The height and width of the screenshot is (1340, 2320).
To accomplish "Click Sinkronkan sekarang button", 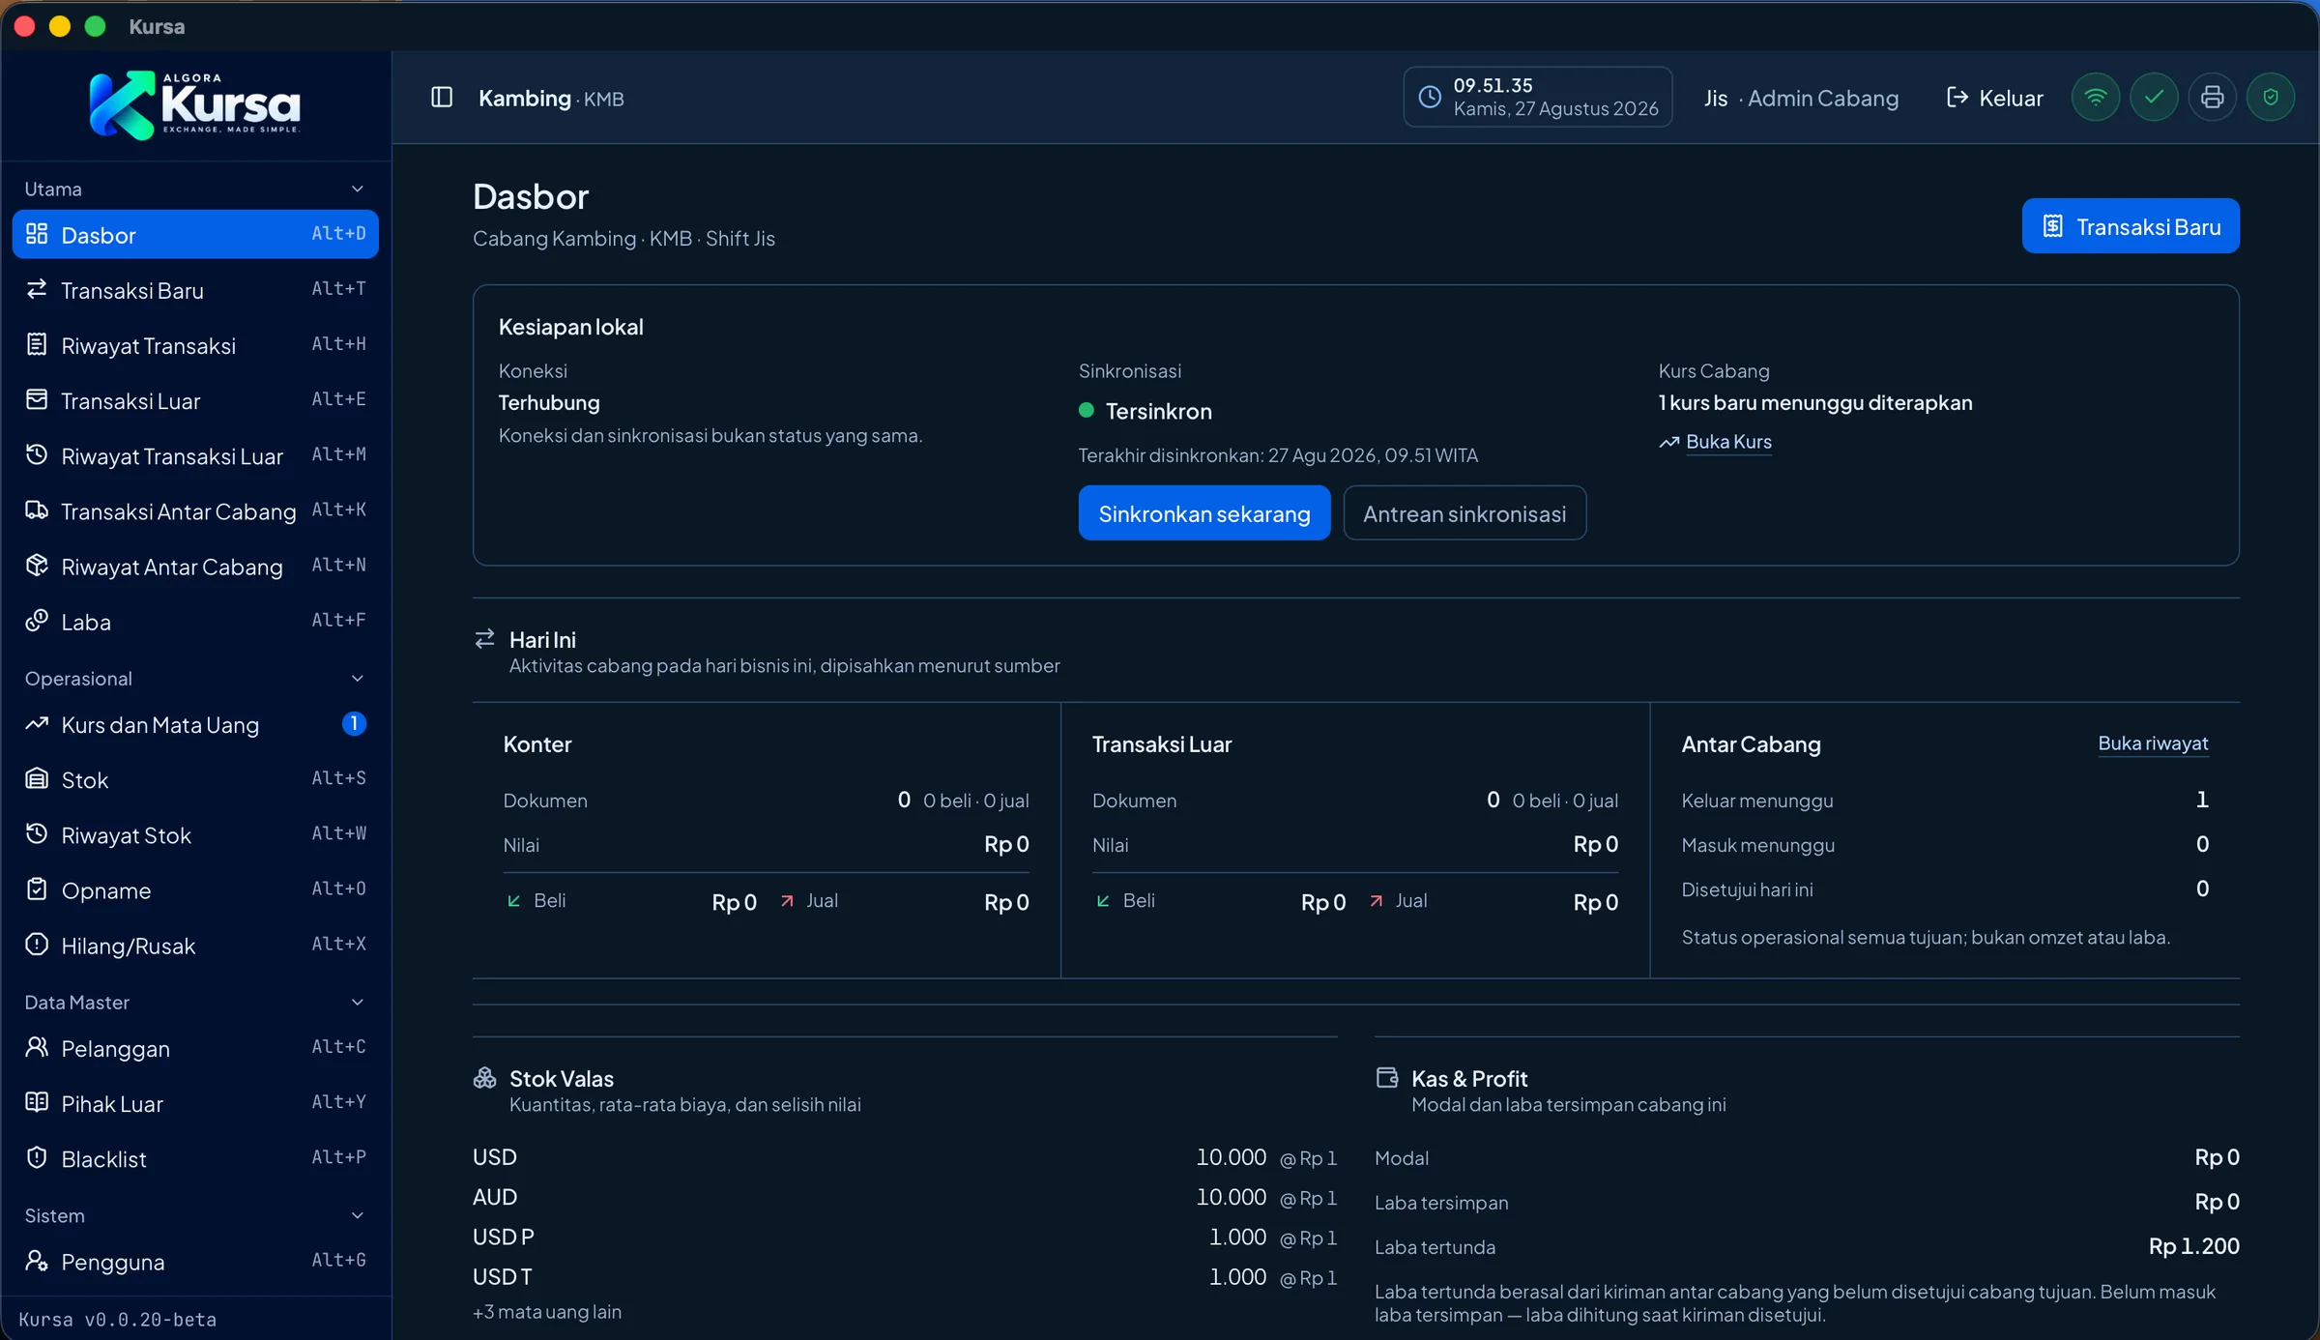I will click(1203, 513).
